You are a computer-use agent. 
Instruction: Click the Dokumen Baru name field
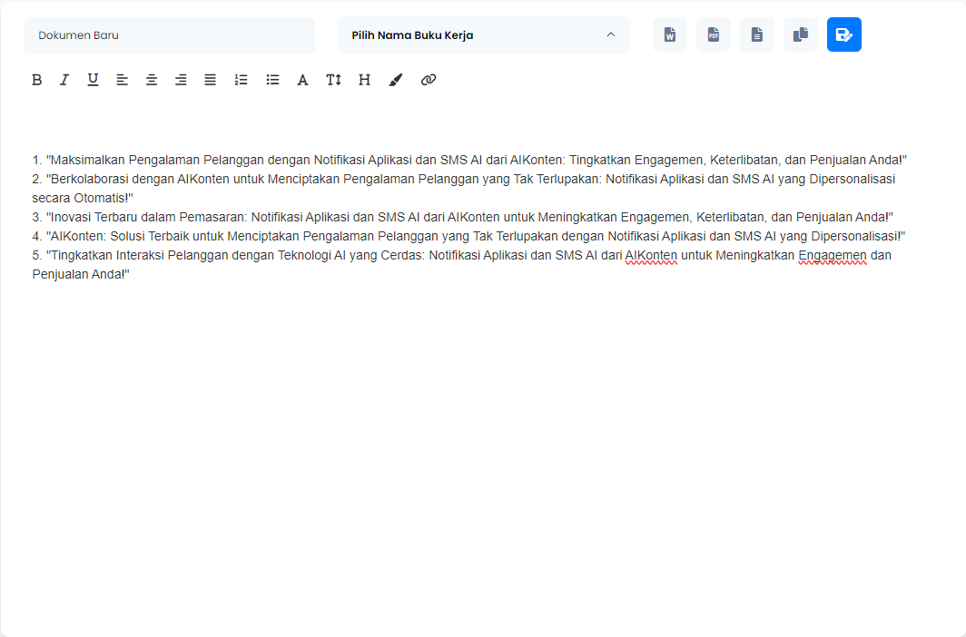[169, 35]
